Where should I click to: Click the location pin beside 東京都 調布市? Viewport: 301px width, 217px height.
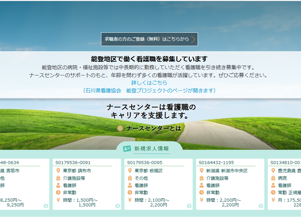pos(58,171)
